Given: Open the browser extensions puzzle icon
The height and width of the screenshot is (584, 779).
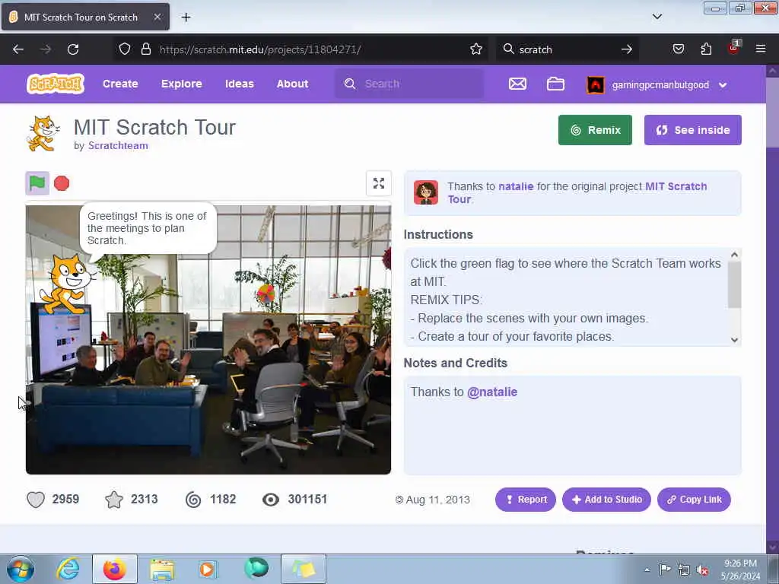Looking at the screenshot, I should pos(706,49).
